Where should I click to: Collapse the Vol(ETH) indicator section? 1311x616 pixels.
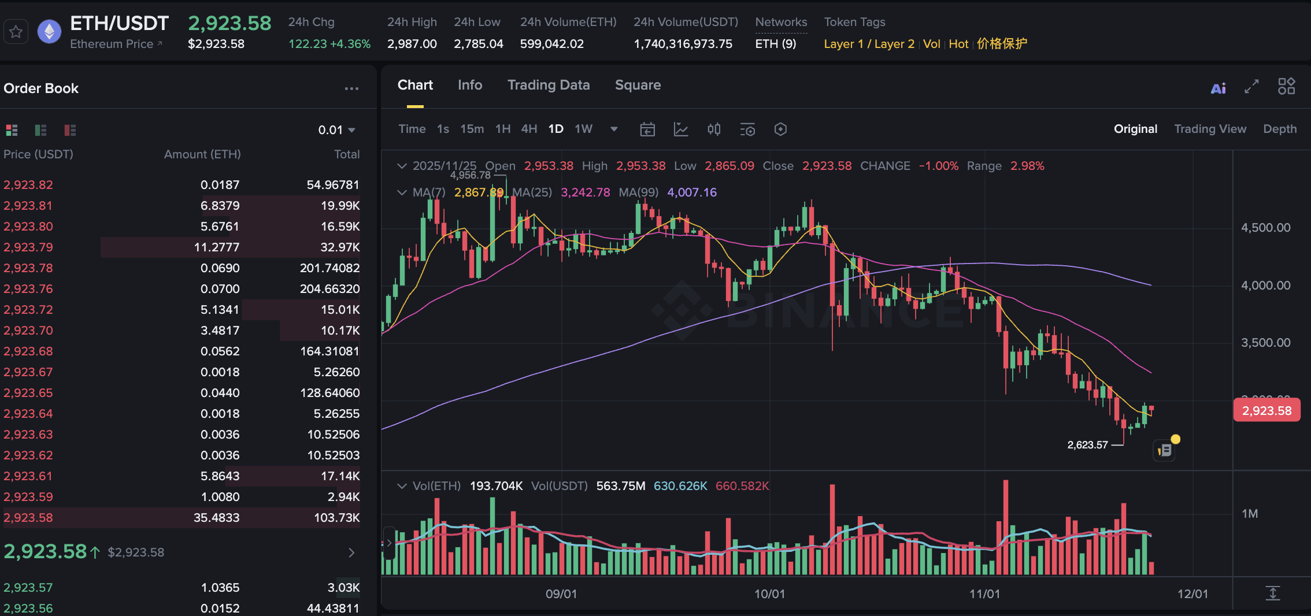tap(402, 486)
